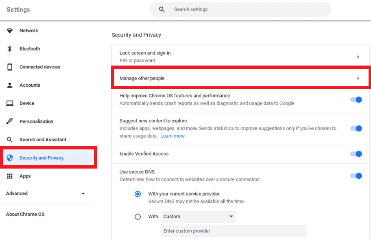The height and width of the screenshot is (239, 371).
Task: Click the Network wifi icon
Action: pyautogui.click(x=10, y=31)
